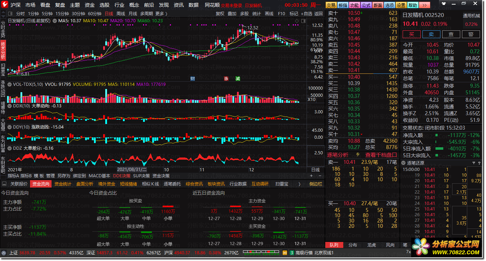Switch to 分时 intraday view
Image resolution: width=486 pixels, height=261 pixels.
pyautogui.click(x=20, y=14)
